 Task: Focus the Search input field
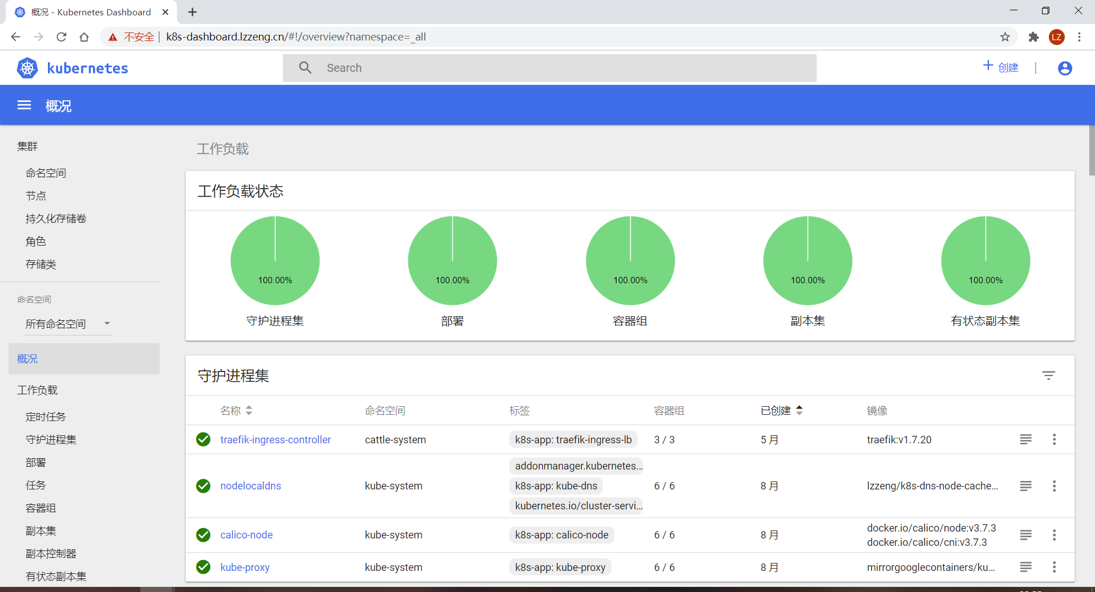click(x=550, y=68)
